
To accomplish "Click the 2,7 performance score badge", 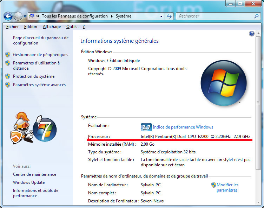I will (146, 127).
